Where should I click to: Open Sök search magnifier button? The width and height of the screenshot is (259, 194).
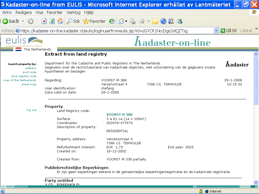73,21
